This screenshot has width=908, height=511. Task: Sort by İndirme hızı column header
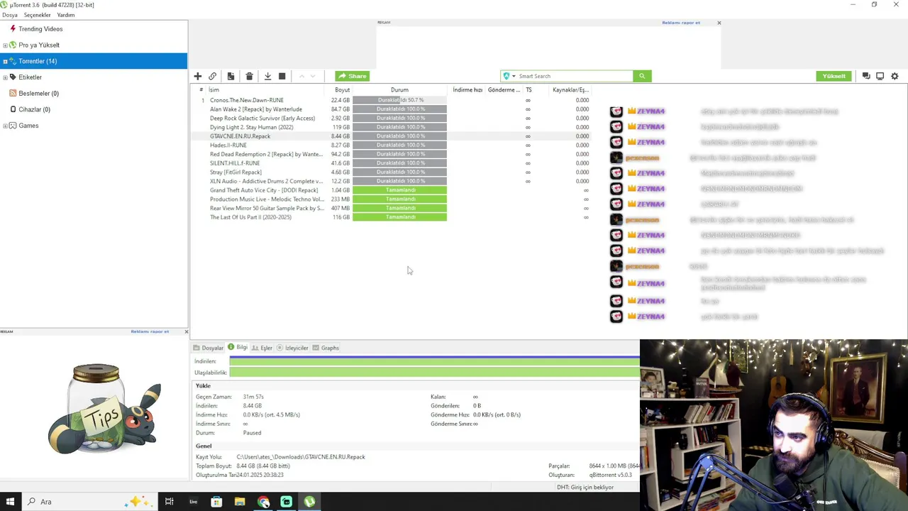point(467,90)
